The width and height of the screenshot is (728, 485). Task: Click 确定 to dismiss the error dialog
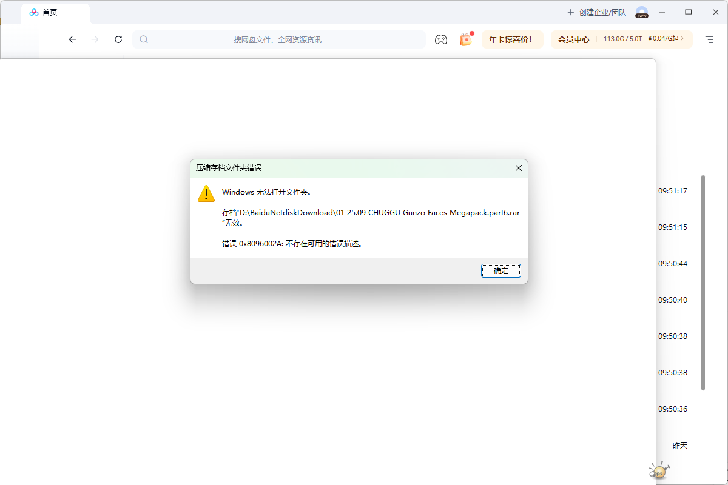pyautogui.click(x=501, y=270)
